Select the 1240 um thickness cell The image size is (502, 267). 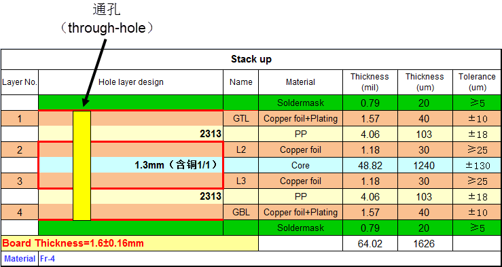click(x=425, y=166)
